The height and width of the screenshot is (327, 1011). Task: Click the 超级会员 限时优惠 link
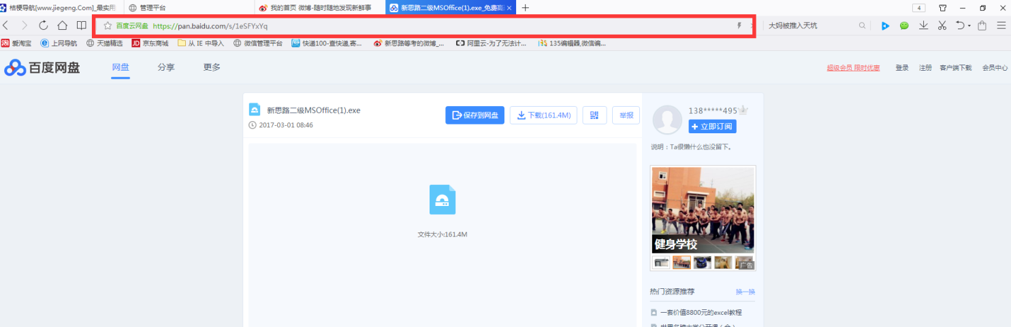[x=853, y=68]
